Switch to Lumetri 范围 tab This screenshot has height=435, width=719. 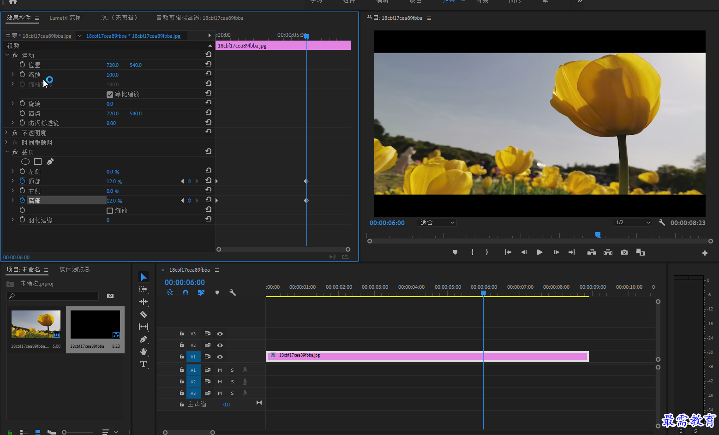click(x=66, y=18)
